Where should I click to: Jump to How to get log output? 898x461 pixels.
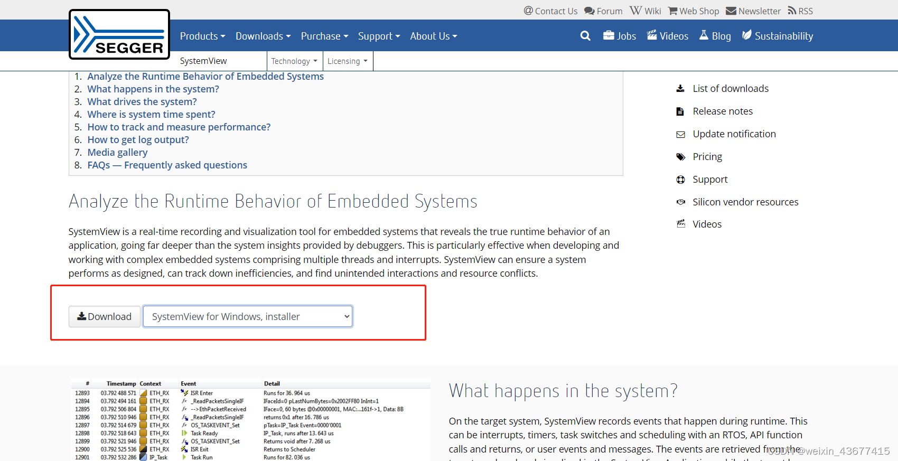pyautogui.click(x=138, y=140)
